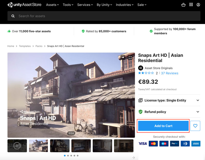Viewport: 205px width, 160px height.
Task: Click the license document icon
Action: pyautogui.click(x=140, y=100)
